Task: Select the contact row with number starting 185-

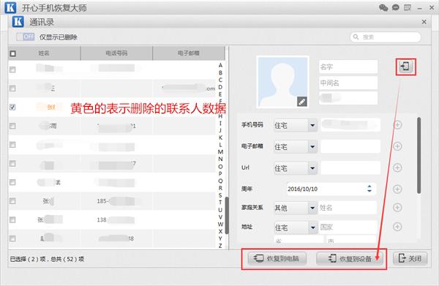Action: [112, 201]
